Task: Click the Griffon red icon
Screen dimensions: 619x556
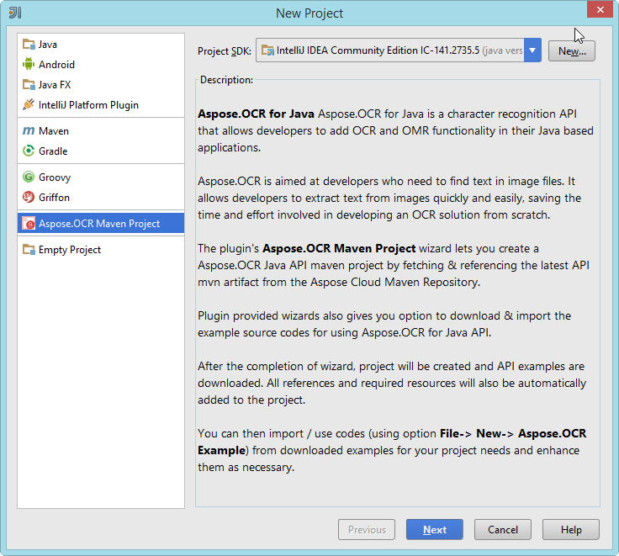Action: point(29,198)
